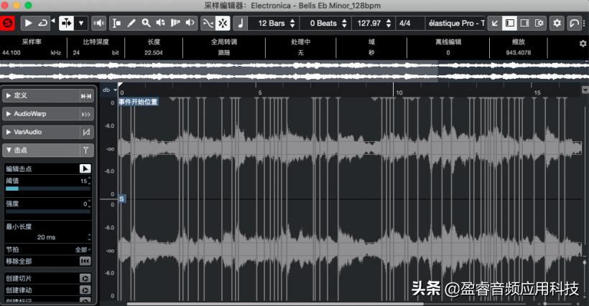The height and width of the screenshot is (306, 589).
Task: Expand the AudioWarp section
Action: click(x=9, y=113)
